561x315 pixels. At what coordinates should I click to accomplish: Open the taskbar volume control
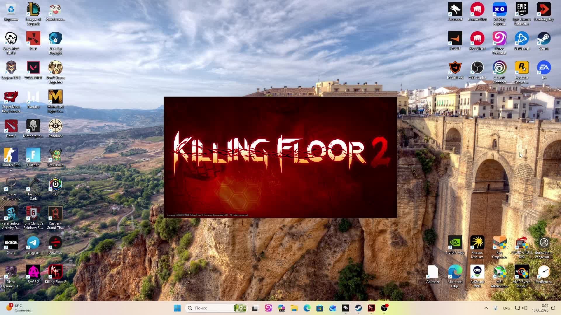tap(525, 308)
